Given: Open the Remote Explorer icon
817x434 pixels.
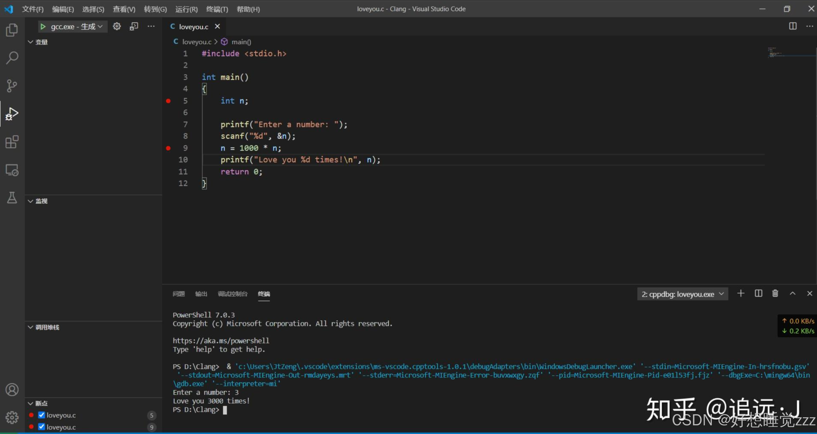Looking at the screenshot, I should tap(12, 170).
